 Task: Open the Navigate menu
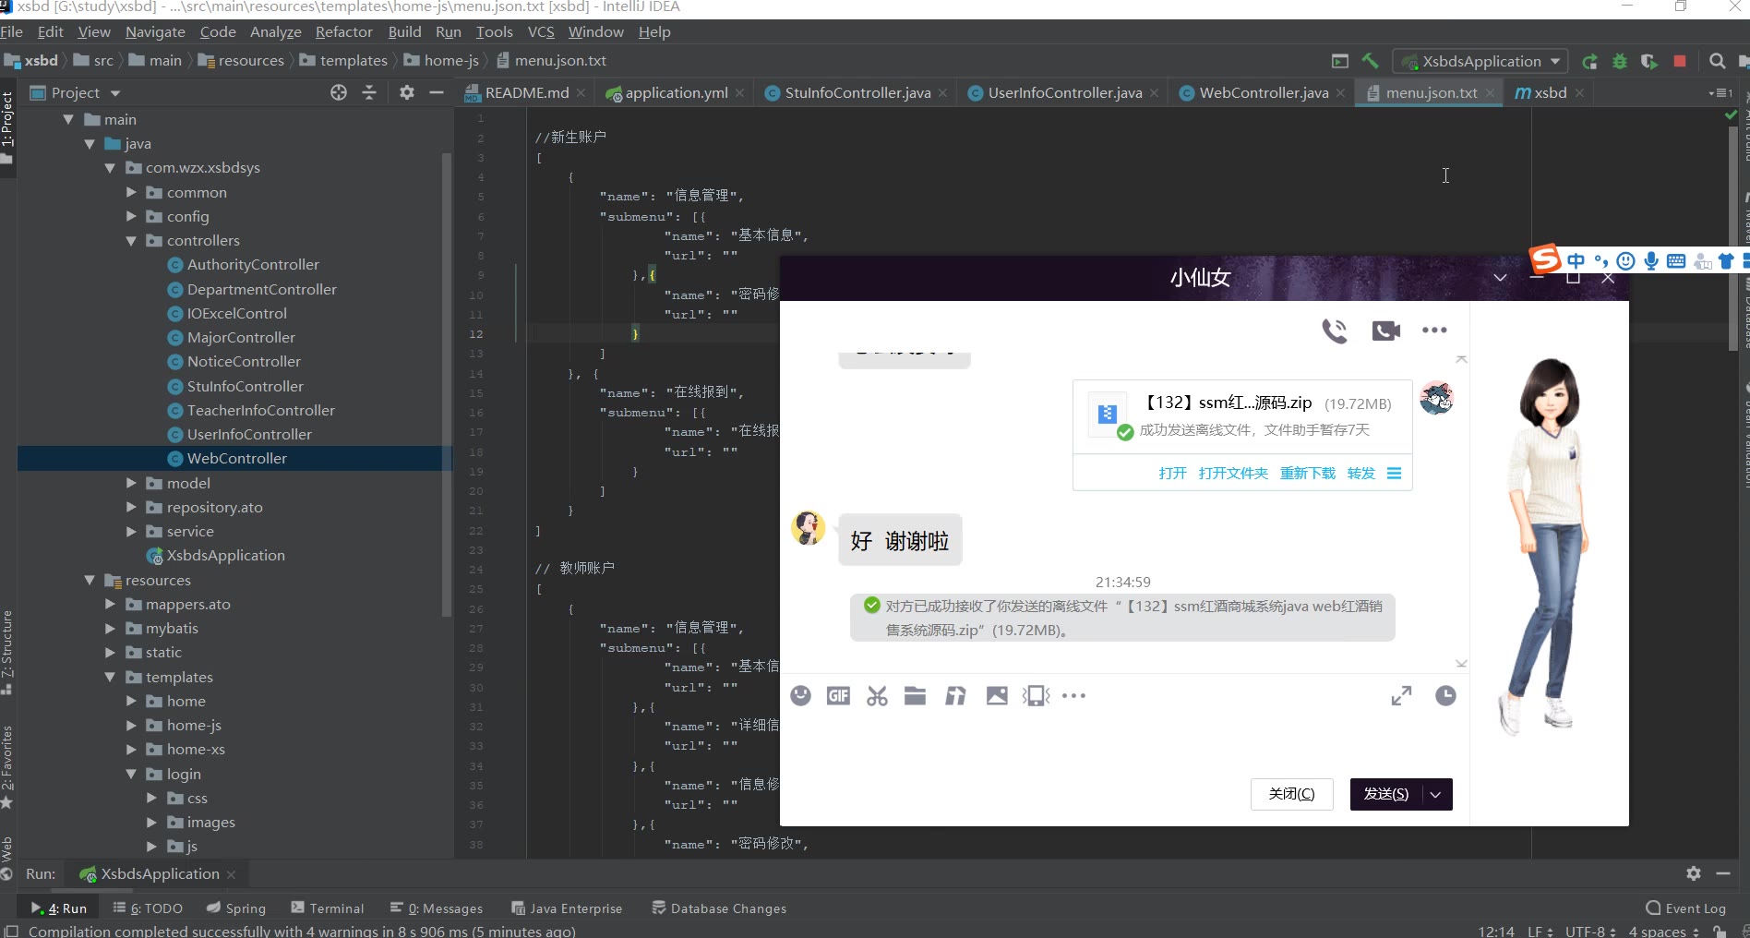pos(155,32)
